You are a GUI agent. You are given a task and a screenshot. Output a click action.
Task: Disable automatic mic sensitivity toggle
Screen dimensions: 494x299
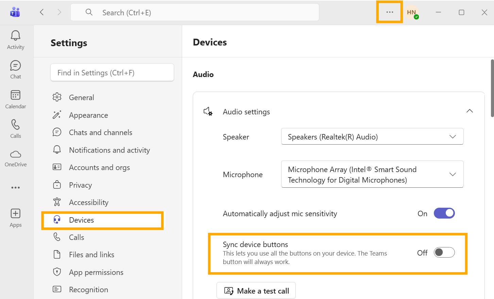point(444,213)
